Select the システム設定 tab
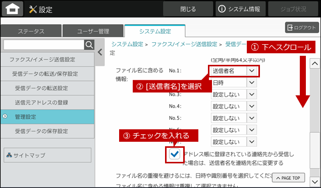Viewport: 321px width, 188px height. point(155,31)
